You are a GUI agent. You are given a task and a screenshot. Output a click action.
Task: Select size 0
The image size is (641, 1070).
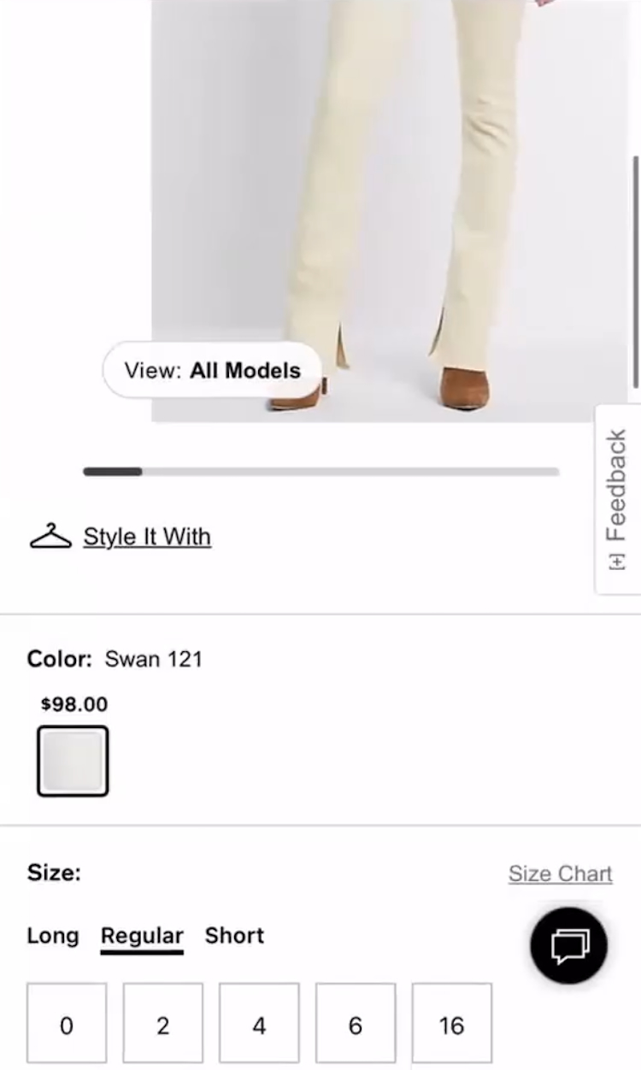(x=67, y=1023)
